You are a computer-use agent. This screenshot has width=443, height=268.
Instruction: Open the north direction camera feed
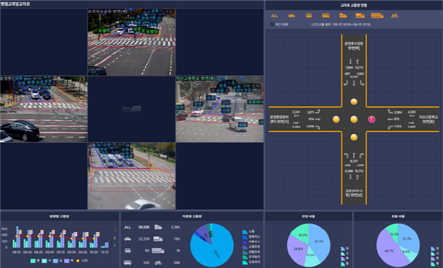point(131,42)
